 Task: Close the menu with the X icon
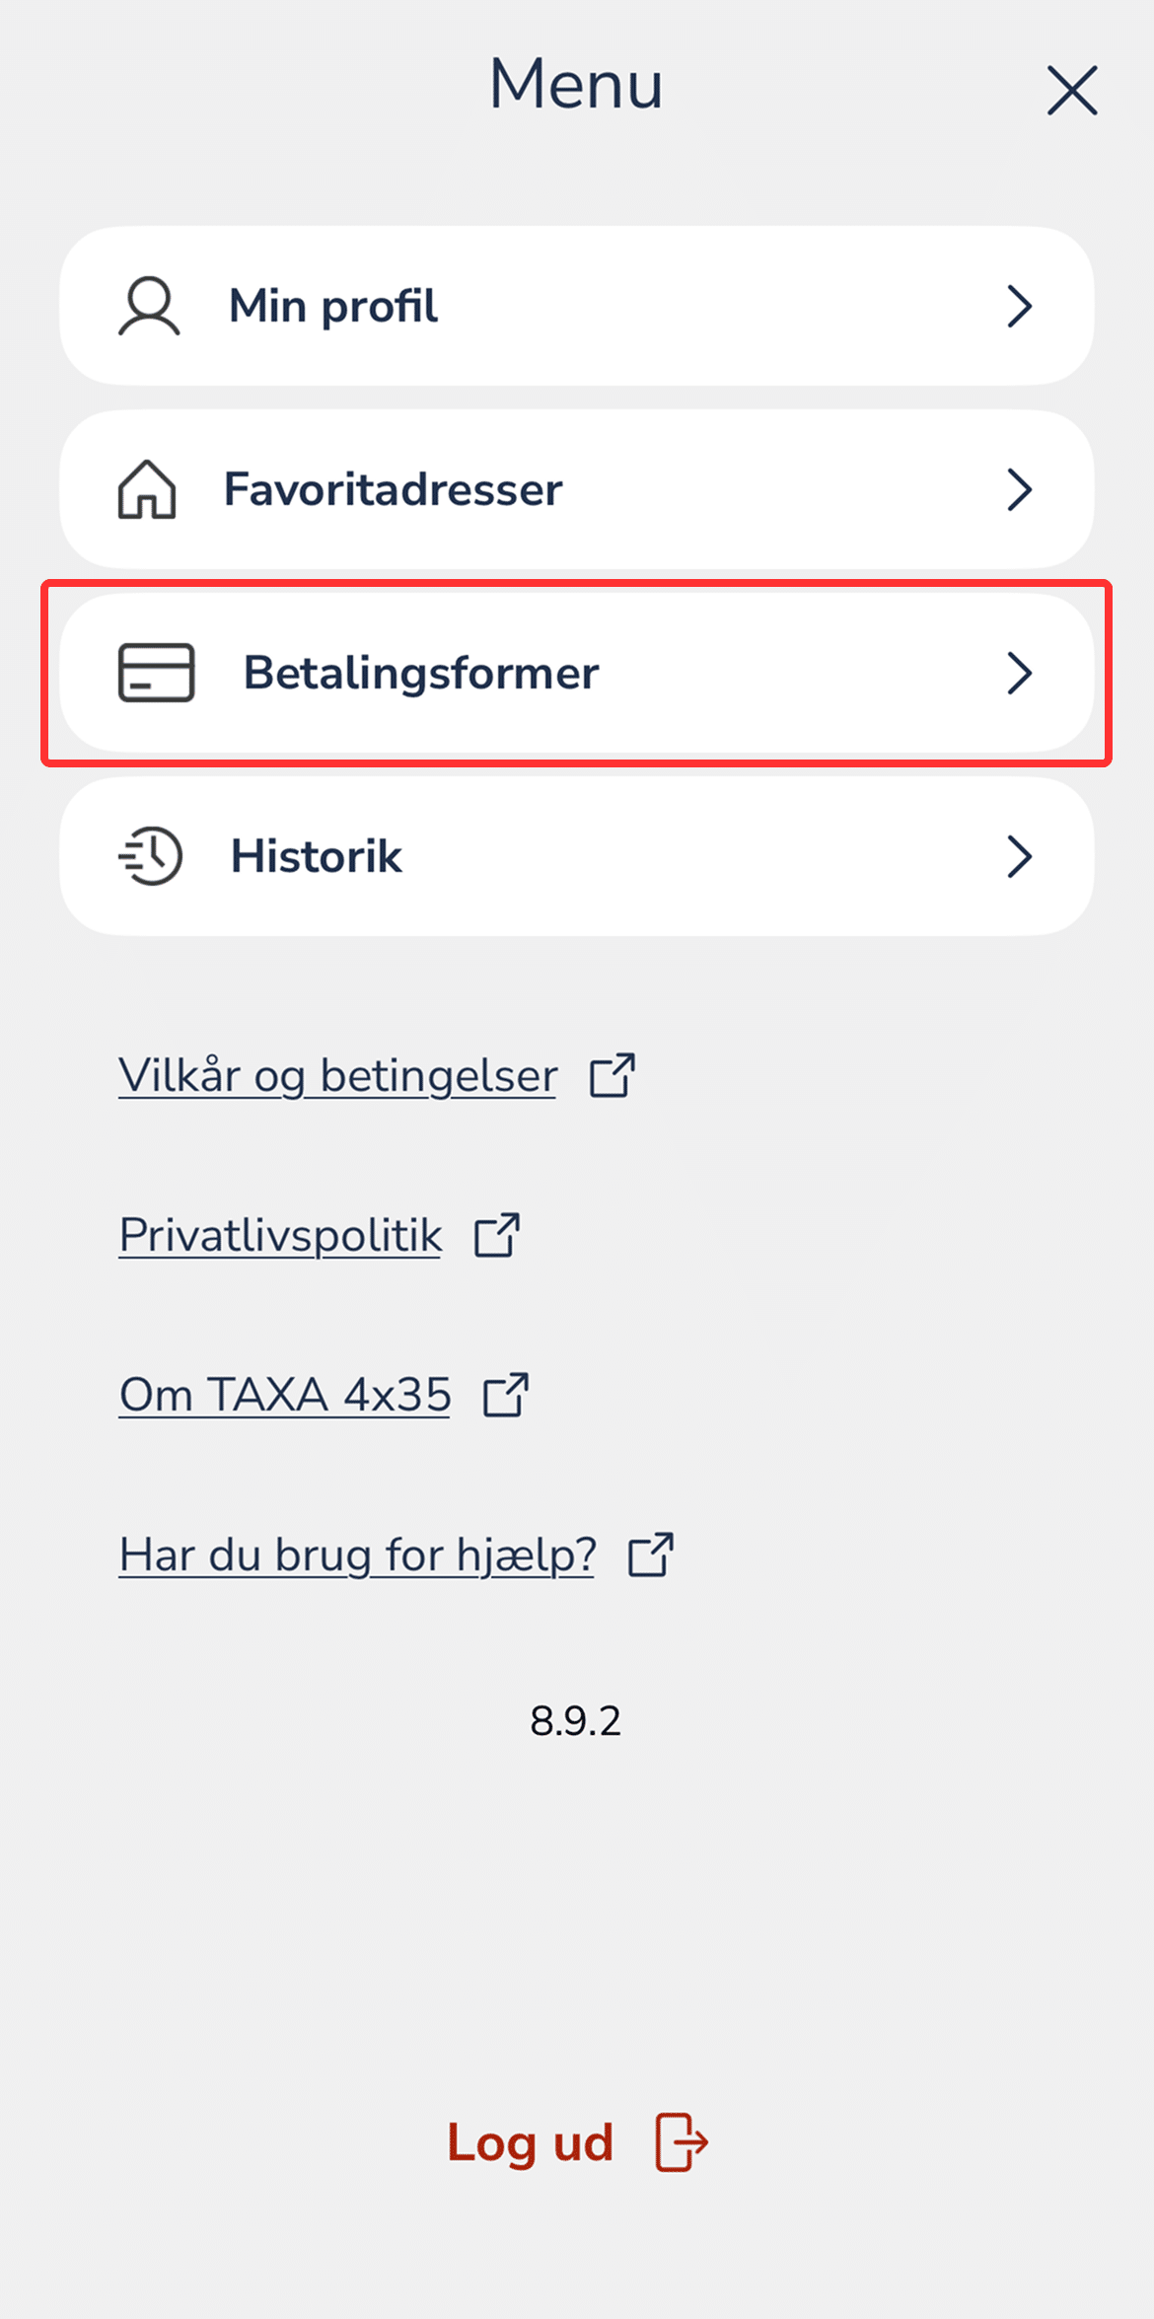(1072, 91)
